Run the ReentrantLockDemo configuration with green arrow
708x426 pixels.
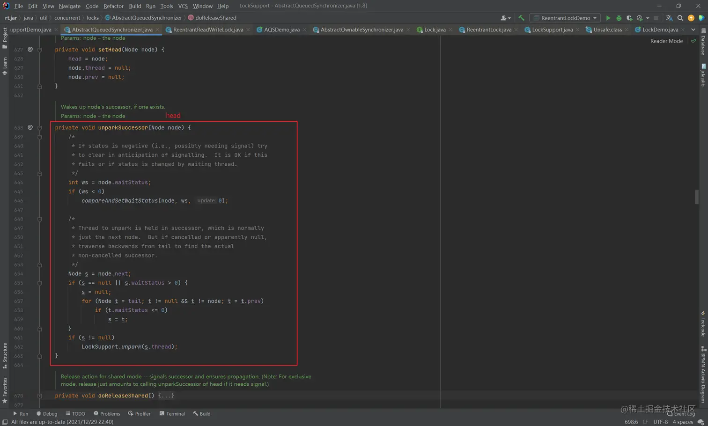pyautogui.click(x=608, y=18)
